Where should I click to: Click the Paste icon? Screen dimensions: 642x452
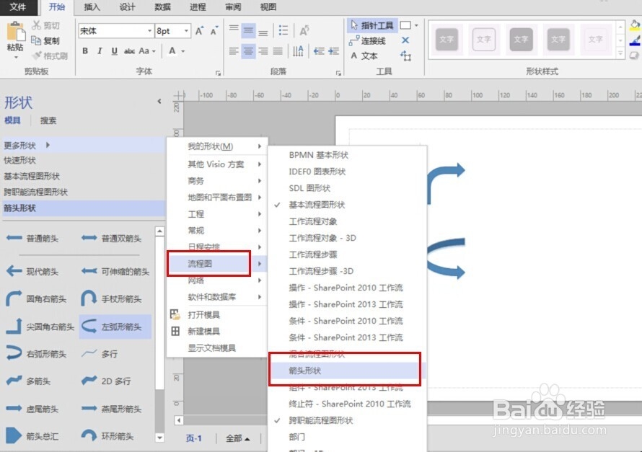16,32
